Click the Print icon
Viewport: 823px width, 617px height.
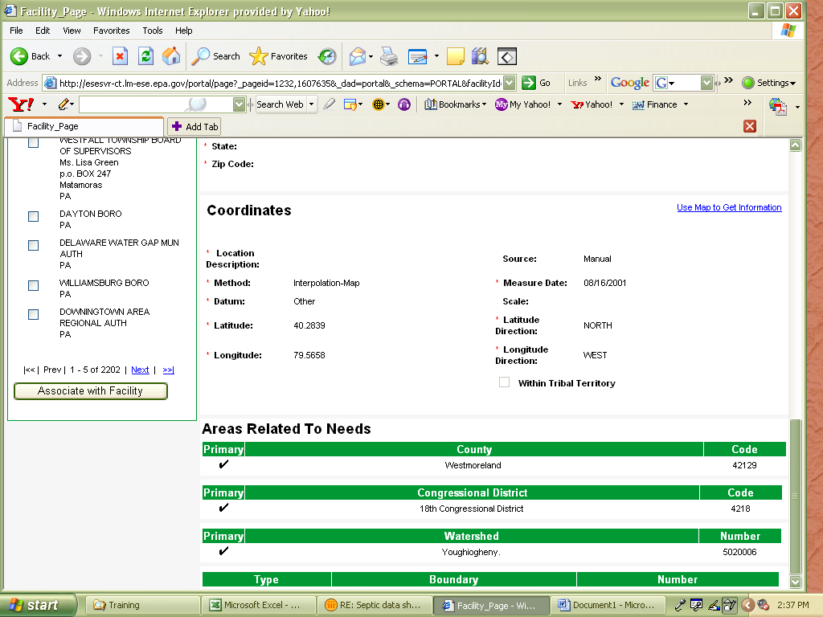pos(389,56)
